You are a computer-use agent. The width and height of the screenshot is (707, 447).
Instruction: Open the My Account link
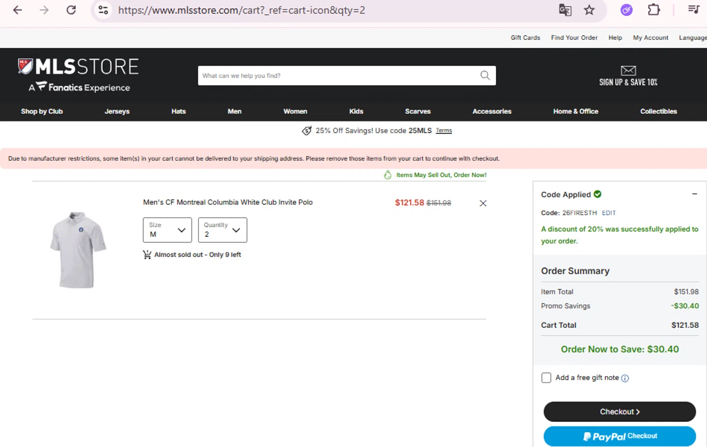(650, 38)
